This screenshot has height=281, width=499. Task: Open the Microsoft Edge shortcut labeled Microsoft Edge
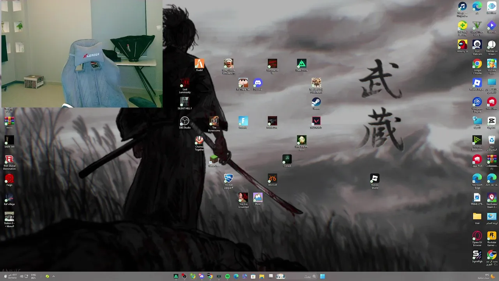pos(477,181)
